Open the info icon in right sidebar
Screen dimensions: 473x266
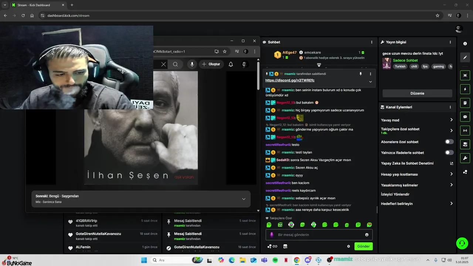[465, 44]
